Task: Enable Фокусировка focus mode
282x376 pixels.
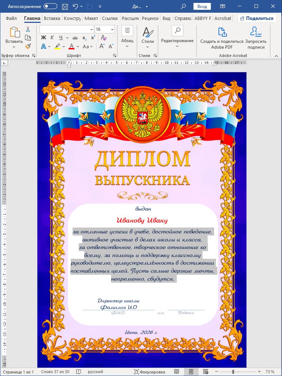Action: [150, 372]
